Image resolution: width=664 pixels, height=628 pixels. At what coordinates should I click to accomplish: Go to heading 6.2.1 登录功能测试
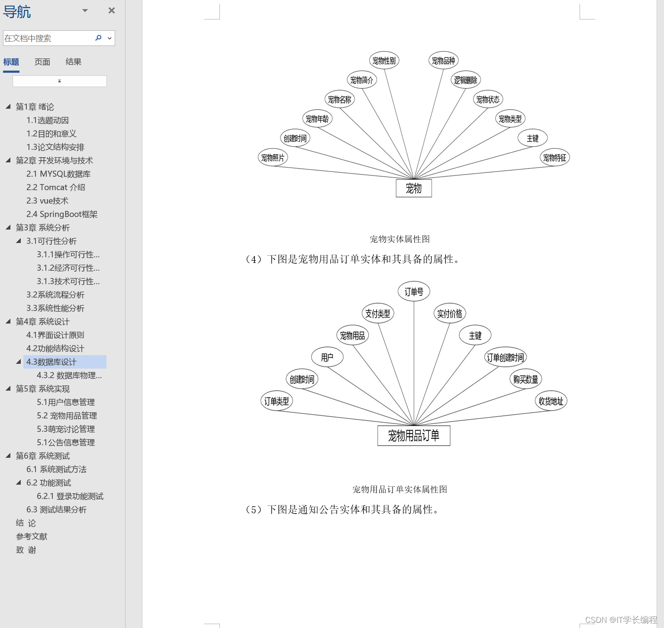click(x=70, y=496)
